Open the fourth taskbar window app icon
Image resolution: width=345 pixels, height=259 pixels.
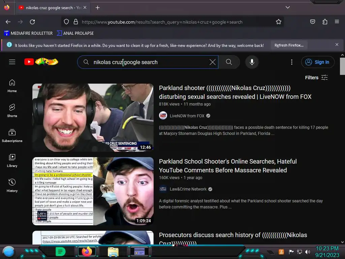(x=139, y=252)
